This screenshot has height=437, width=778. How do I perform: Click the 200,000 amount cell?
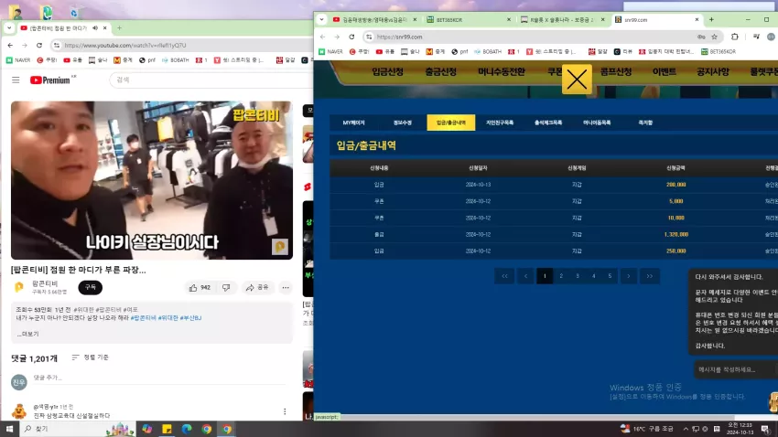(675, 185)
